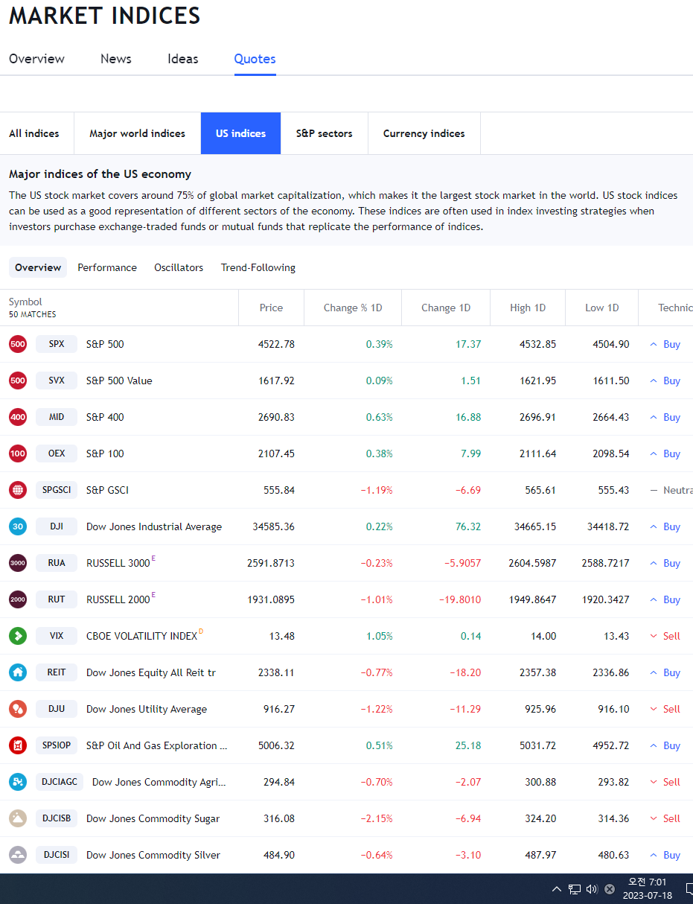Click the S&P 100 logo icon

pyautogui.click(x=18, y=453)
